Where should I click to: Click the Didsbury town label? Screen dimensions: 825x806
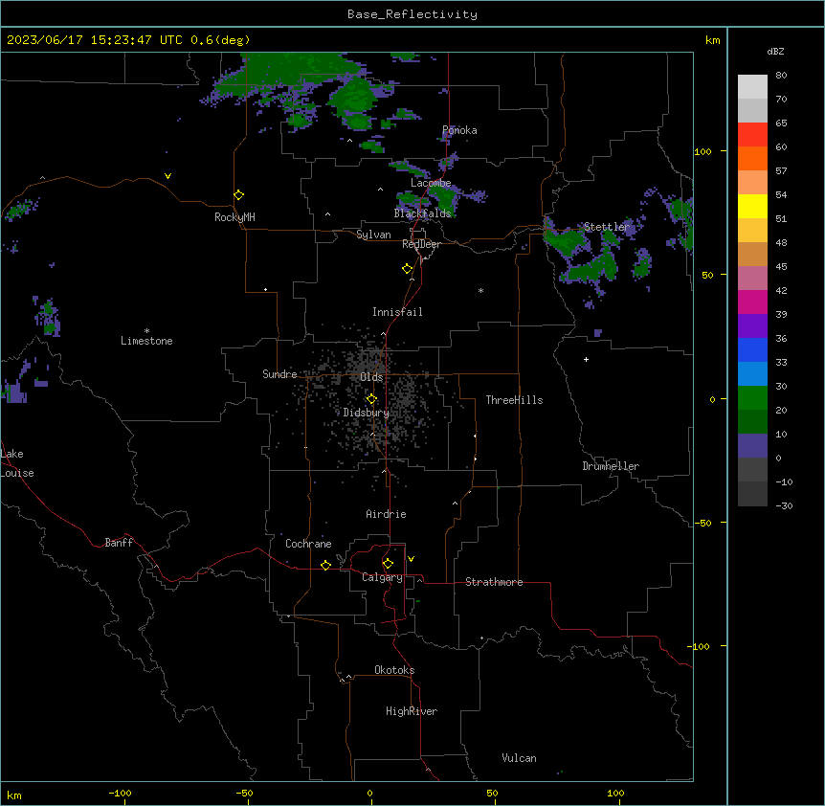pos(367,413)
